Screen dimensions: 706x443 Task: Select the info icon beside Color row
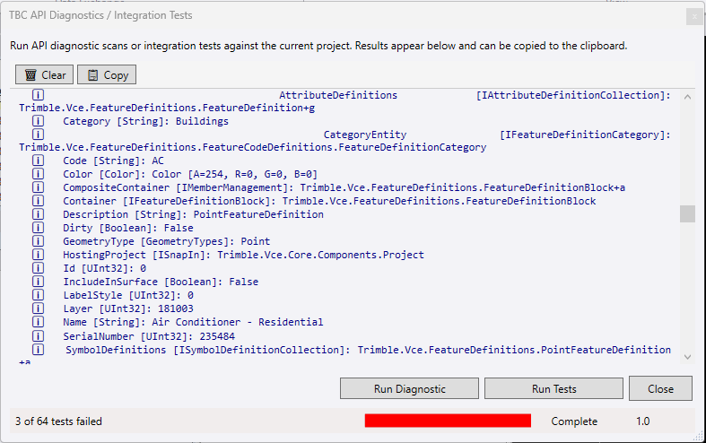pos(39,174)
